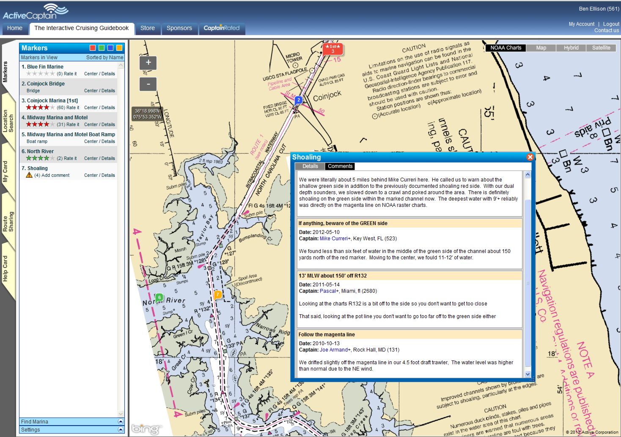Click Add comment for Shoaling marker
Screen dimensions: 621x437
tap(55, 175)
